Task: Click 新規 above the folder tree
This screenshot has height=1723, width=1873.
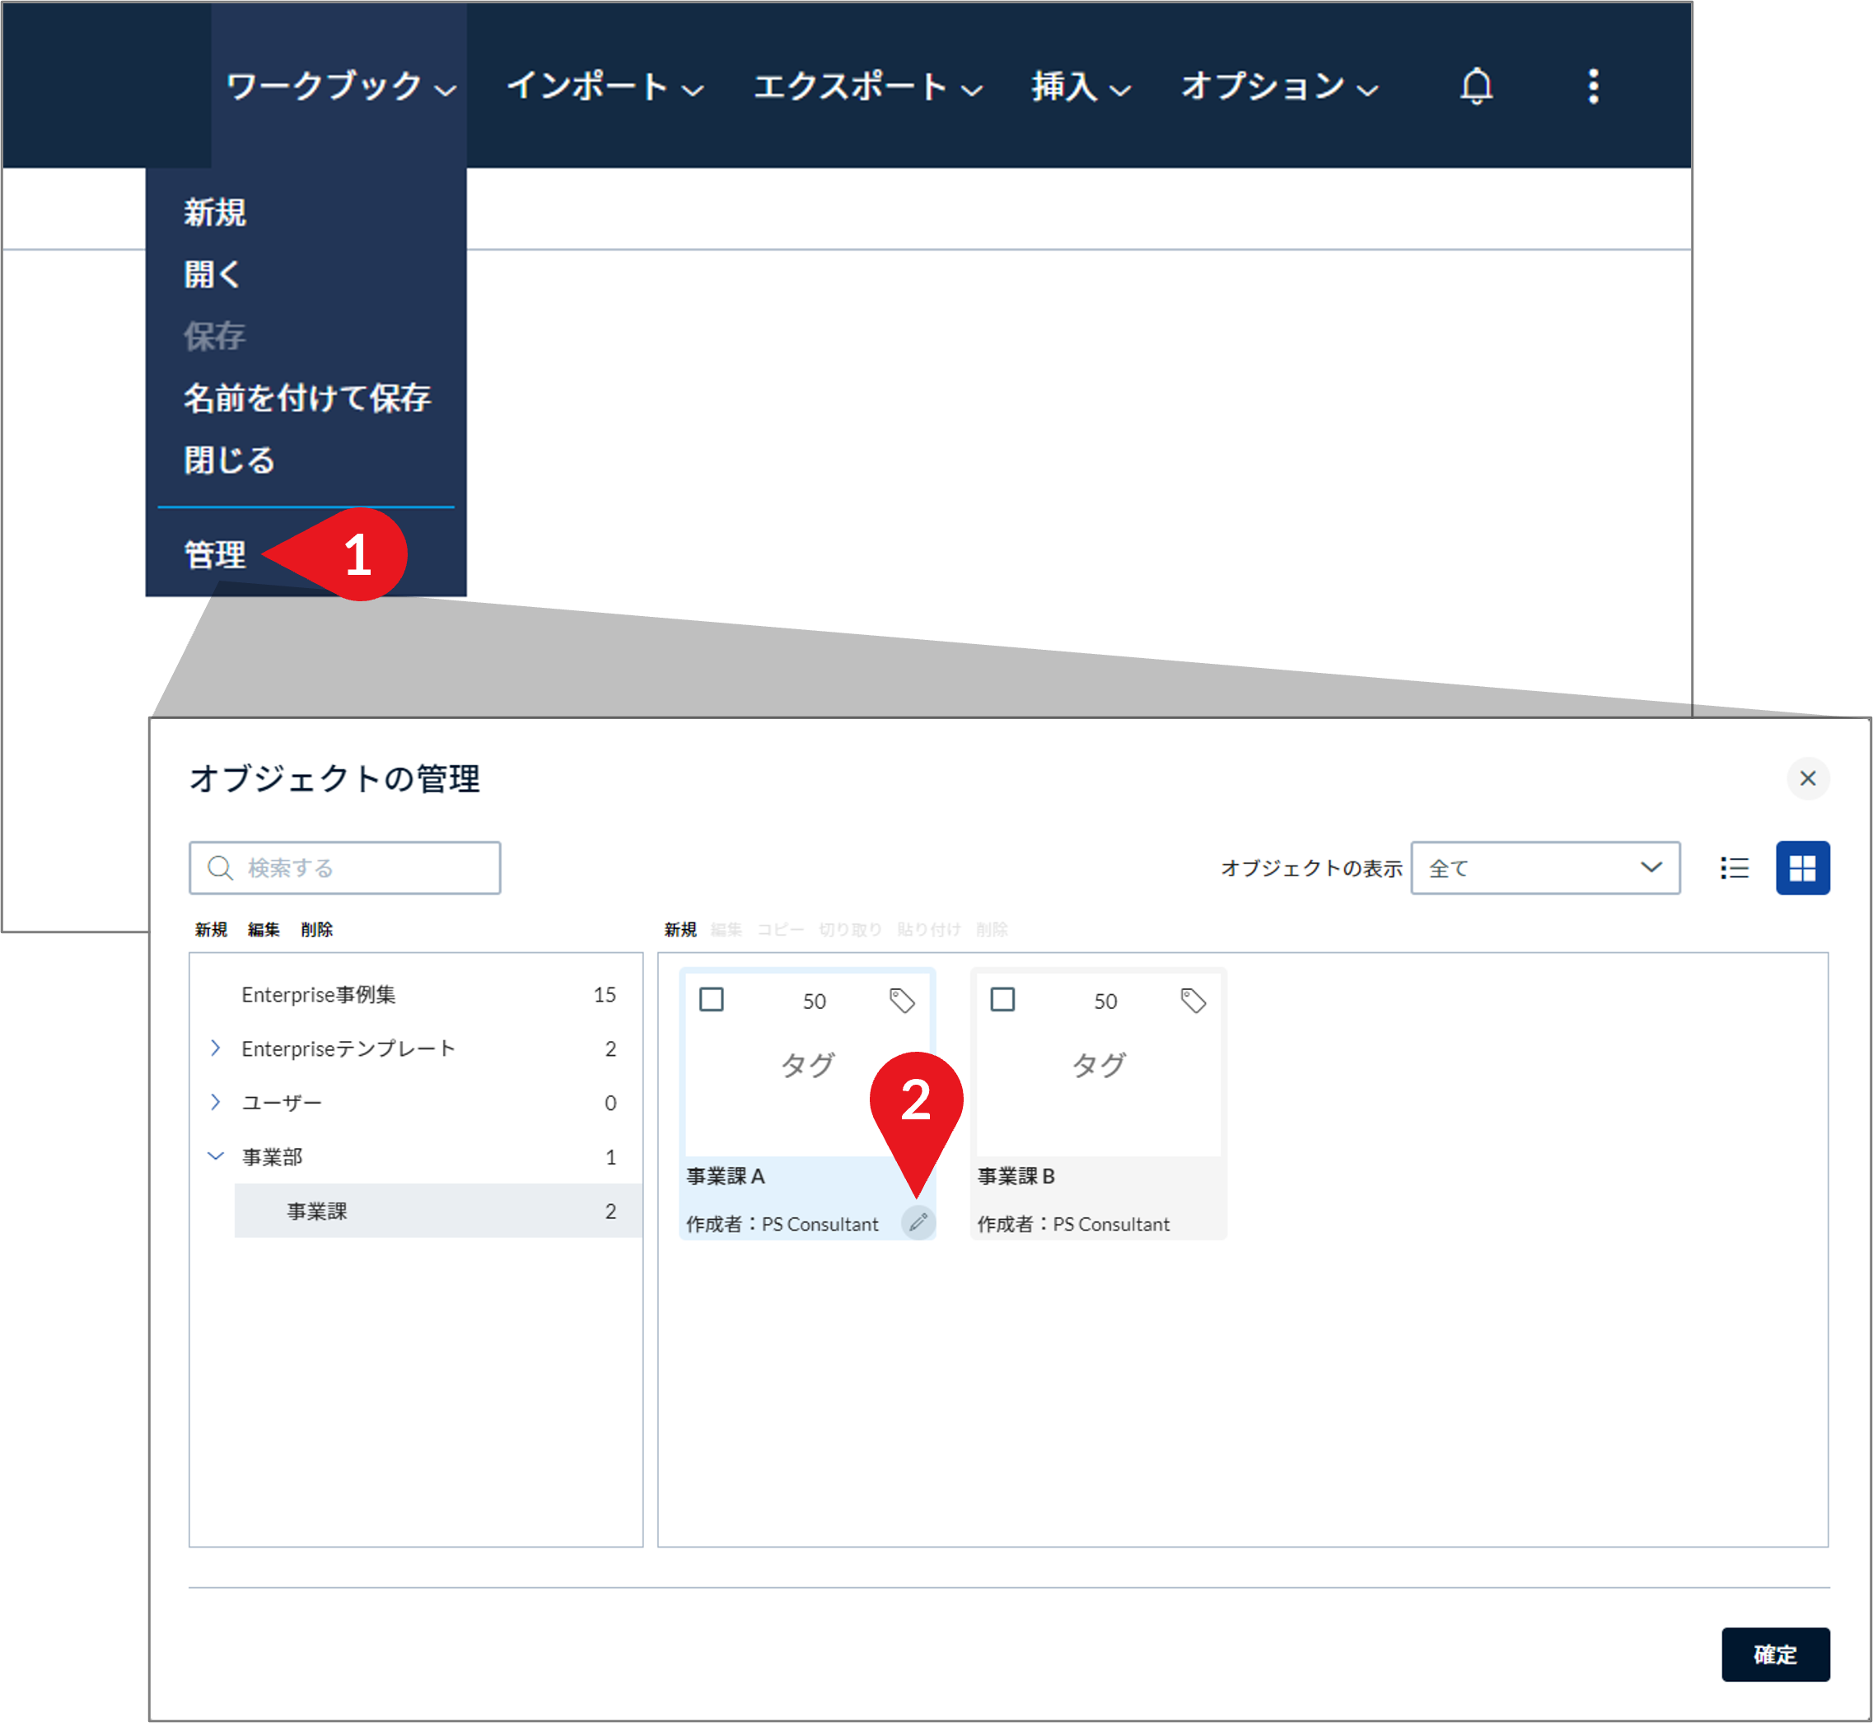Action: (x=210, y=929)
